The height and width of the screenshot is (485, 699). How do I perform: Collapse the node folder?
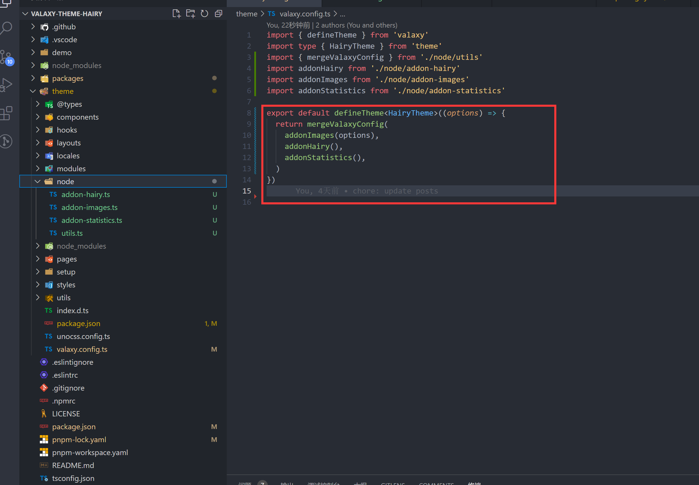(37, 182)
